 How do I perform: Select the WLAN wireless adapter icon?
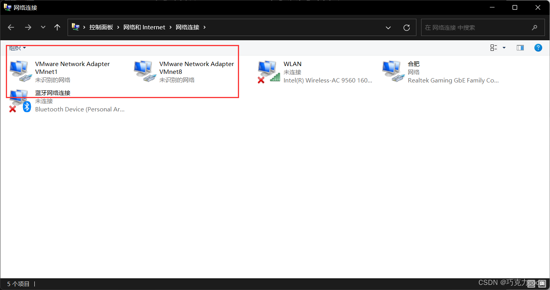click(269, 72)
